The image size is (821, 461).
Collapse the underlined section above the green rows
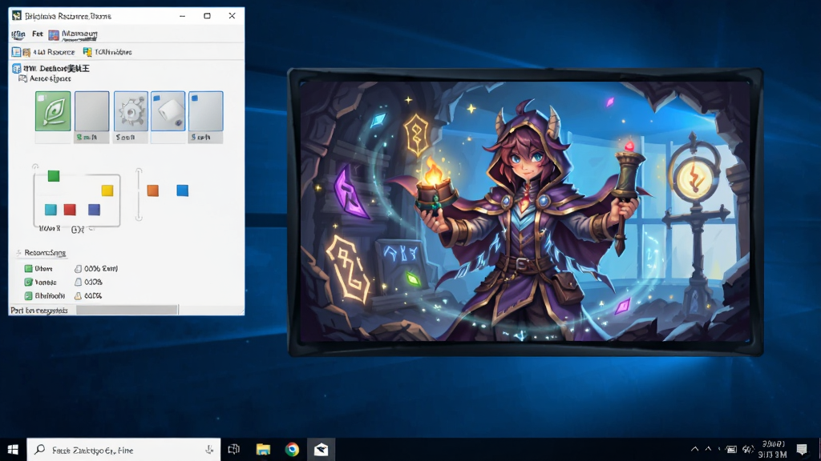(19, 253)
